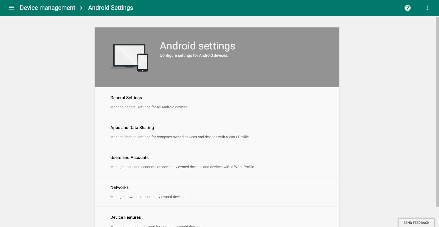Click the 'Manage users and accounts' description
Viewport: 439px width, 227px height.
(x=183, y=167)
